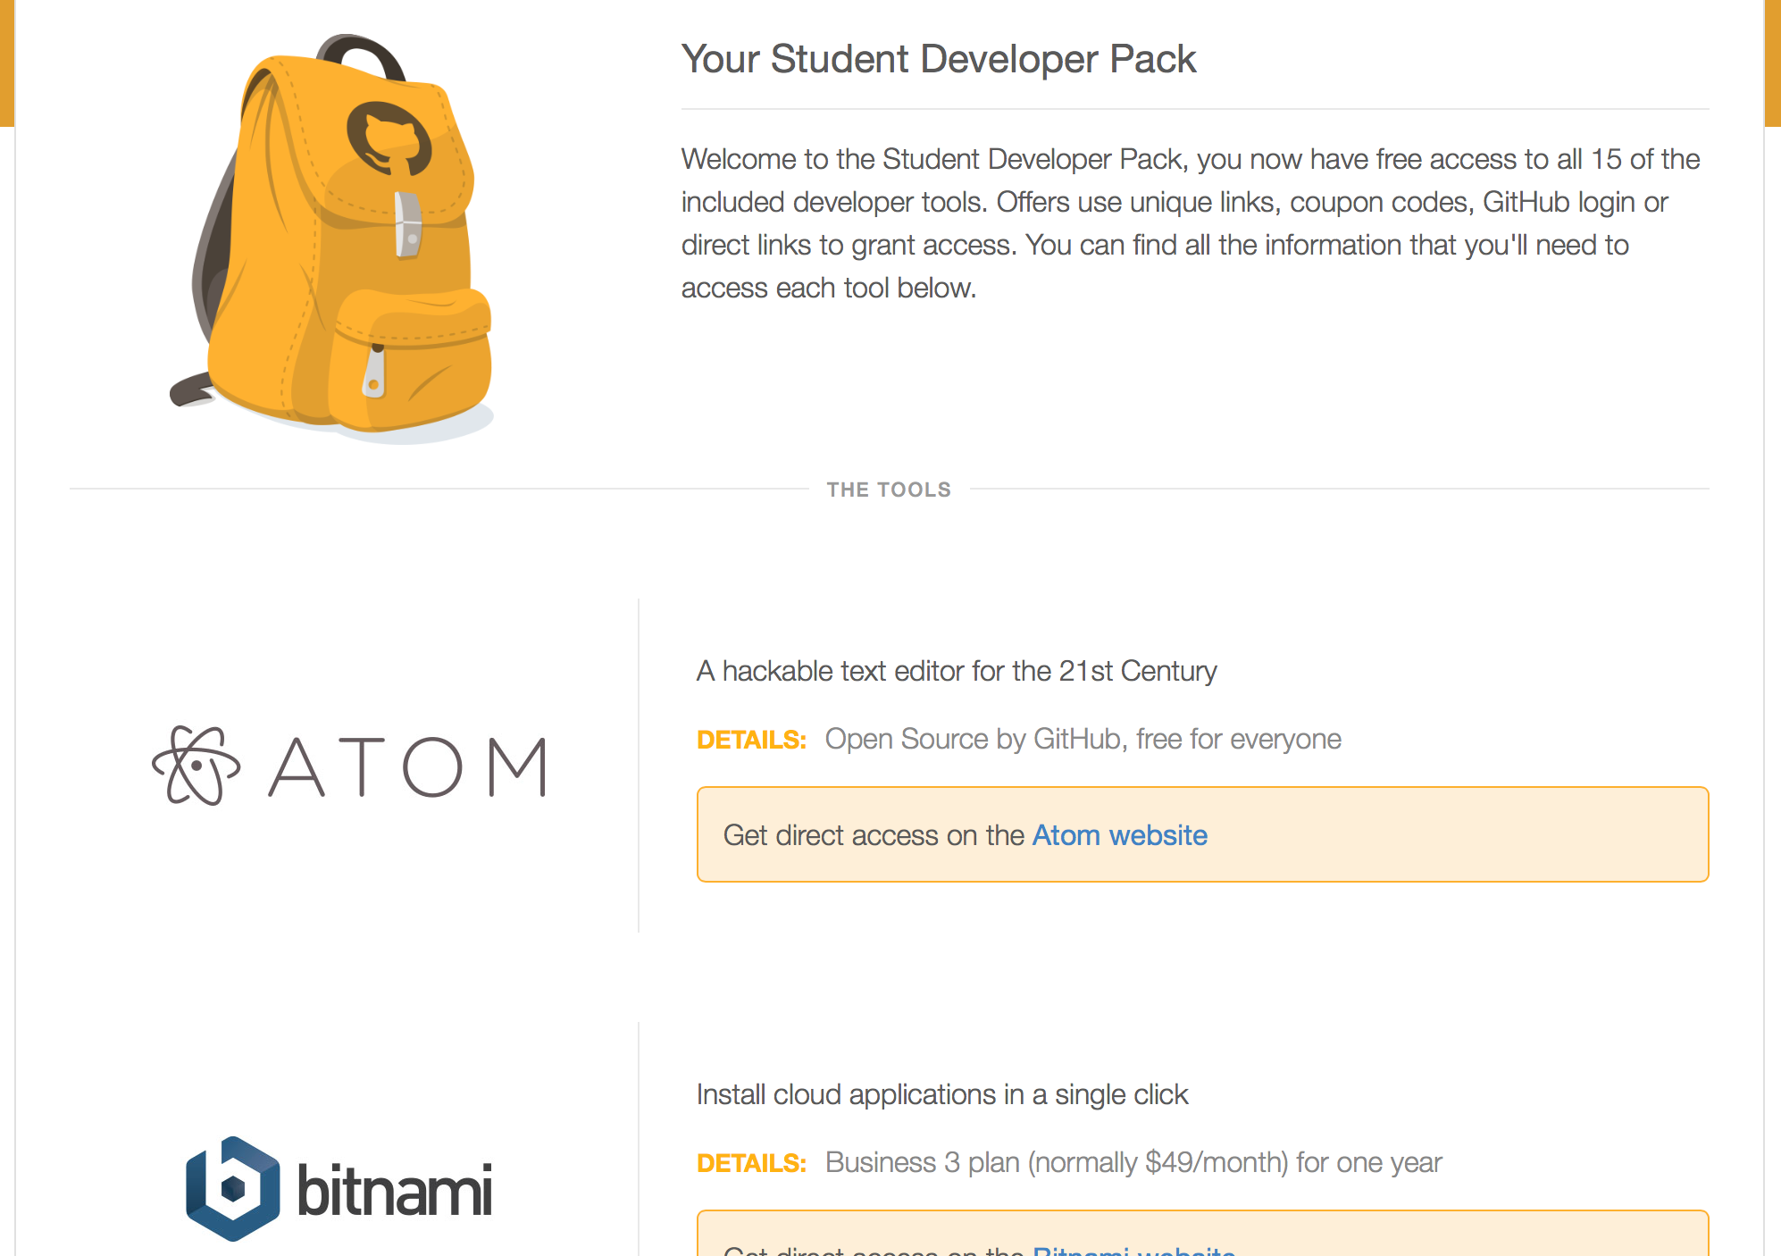1781x1256 pixels.
Task: Click the bitnami wordmark text
Action: (x=394, y=1190)
